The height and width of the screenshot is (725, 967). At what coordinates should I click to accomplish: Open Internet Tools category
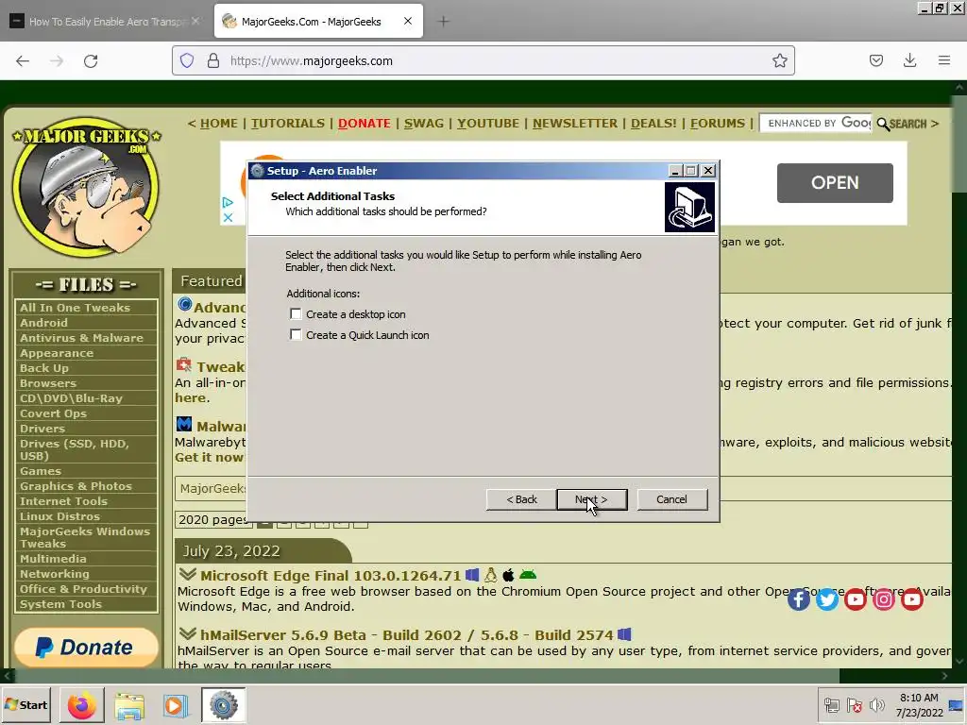pyautogui.click(x=63, y=501)
